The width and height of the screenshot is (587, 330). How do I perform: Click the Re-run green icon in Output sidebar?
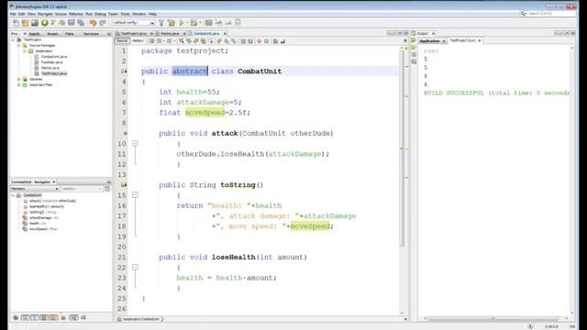tap(414, 40)
